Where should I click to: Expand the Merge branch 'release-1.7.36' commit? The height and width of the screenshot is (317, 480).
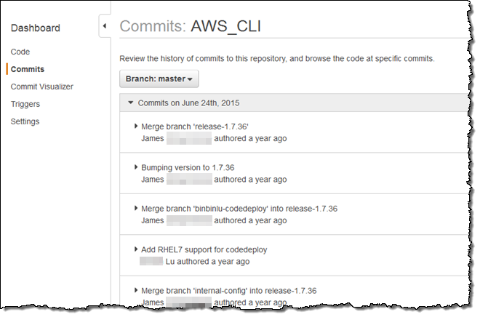[x=136, y=126]
